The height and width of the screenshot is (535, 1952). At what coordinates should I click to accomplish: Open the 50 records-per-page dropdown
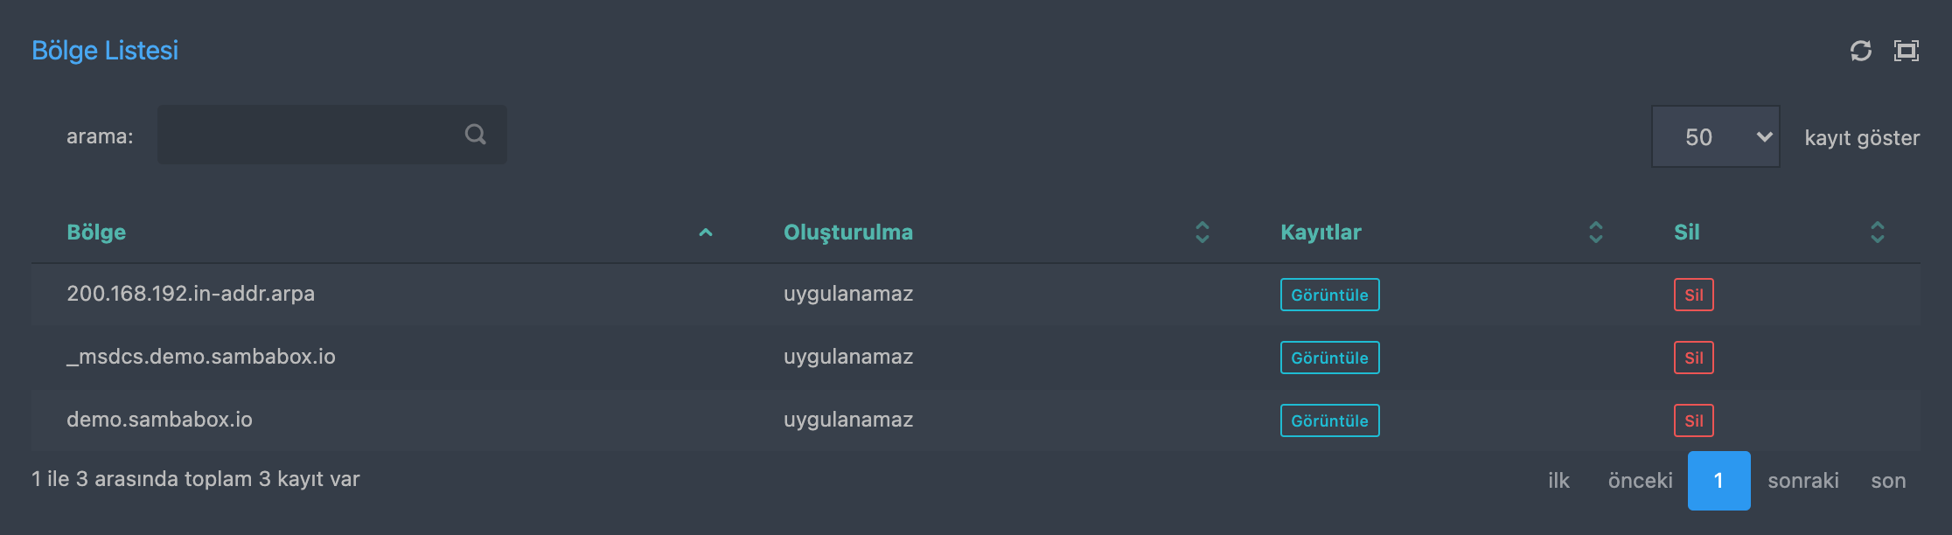(1715, 137)
